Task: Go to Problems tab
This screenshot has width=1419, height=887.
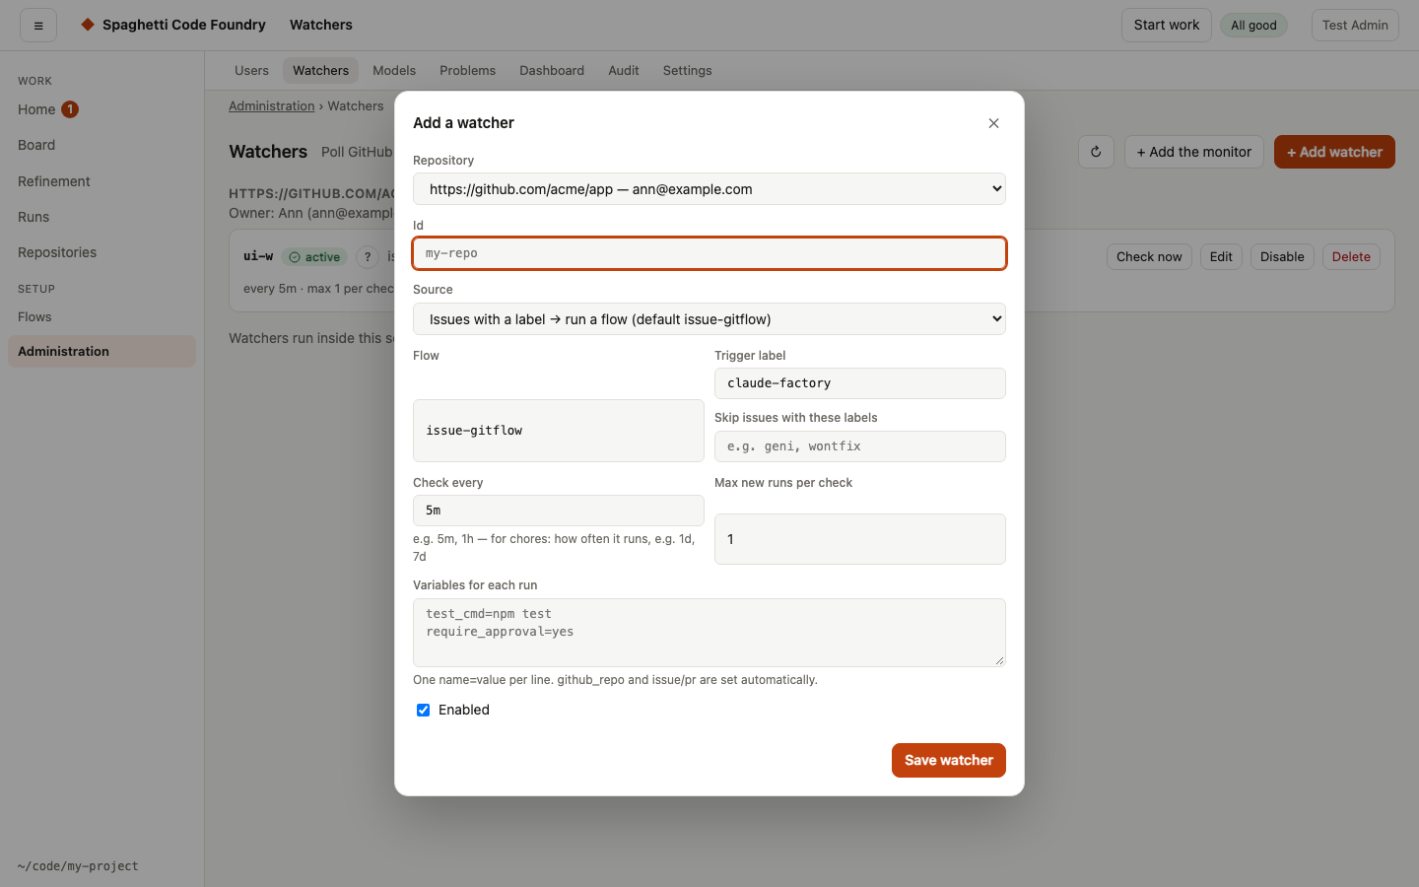Action: click(467, 71)
